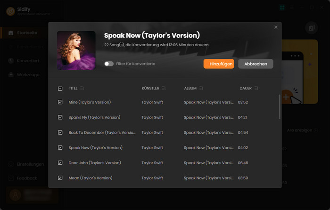Uncheck the Mean (Taylor's Version) checkbox
330x210 pixels.
(60, 178)
